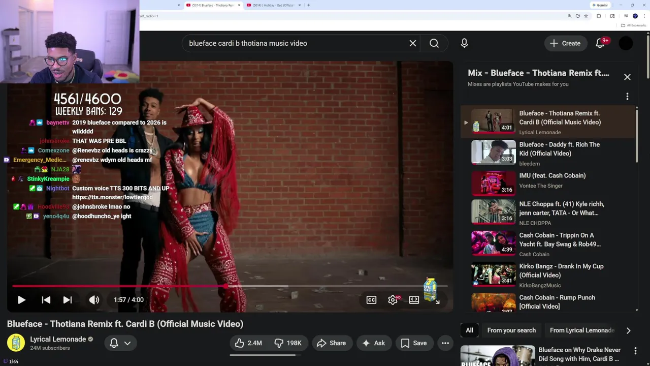Click the install app icon in address bar

pyautogui.click(x=578, y=16)
